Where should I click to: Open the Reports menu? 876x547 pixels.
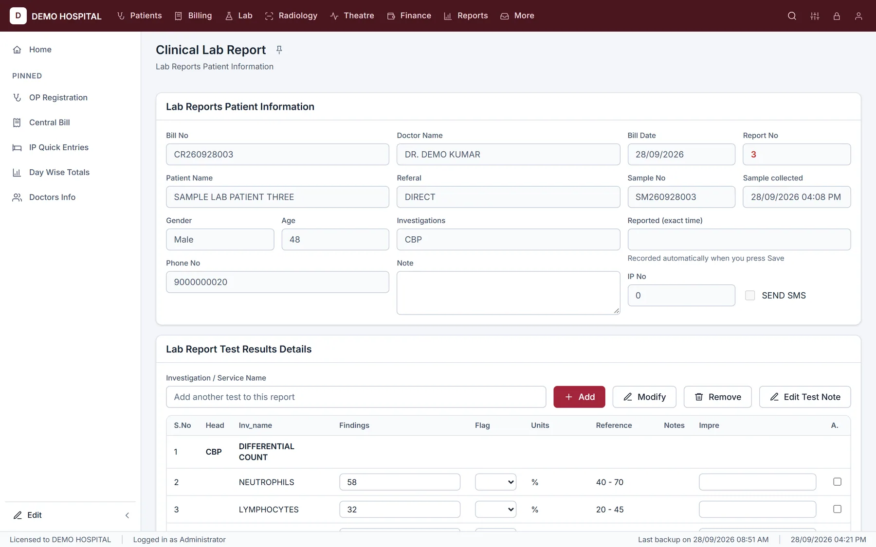(466, 16)
